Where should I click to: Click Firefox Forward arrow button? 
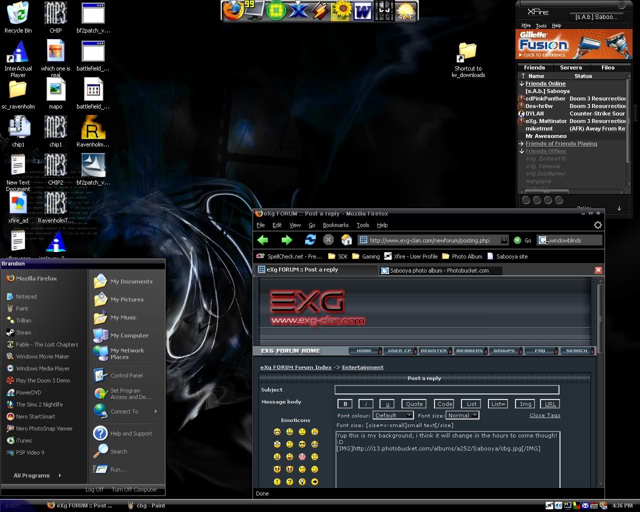click(x=286, y=240)
